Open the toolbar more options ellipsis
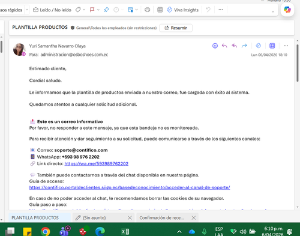 (x=221, y=10)
